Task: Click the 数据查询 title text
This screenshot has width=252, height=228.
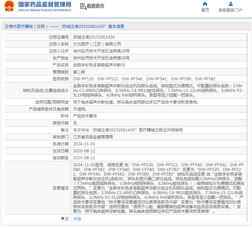Action: [x=96, y=6]
